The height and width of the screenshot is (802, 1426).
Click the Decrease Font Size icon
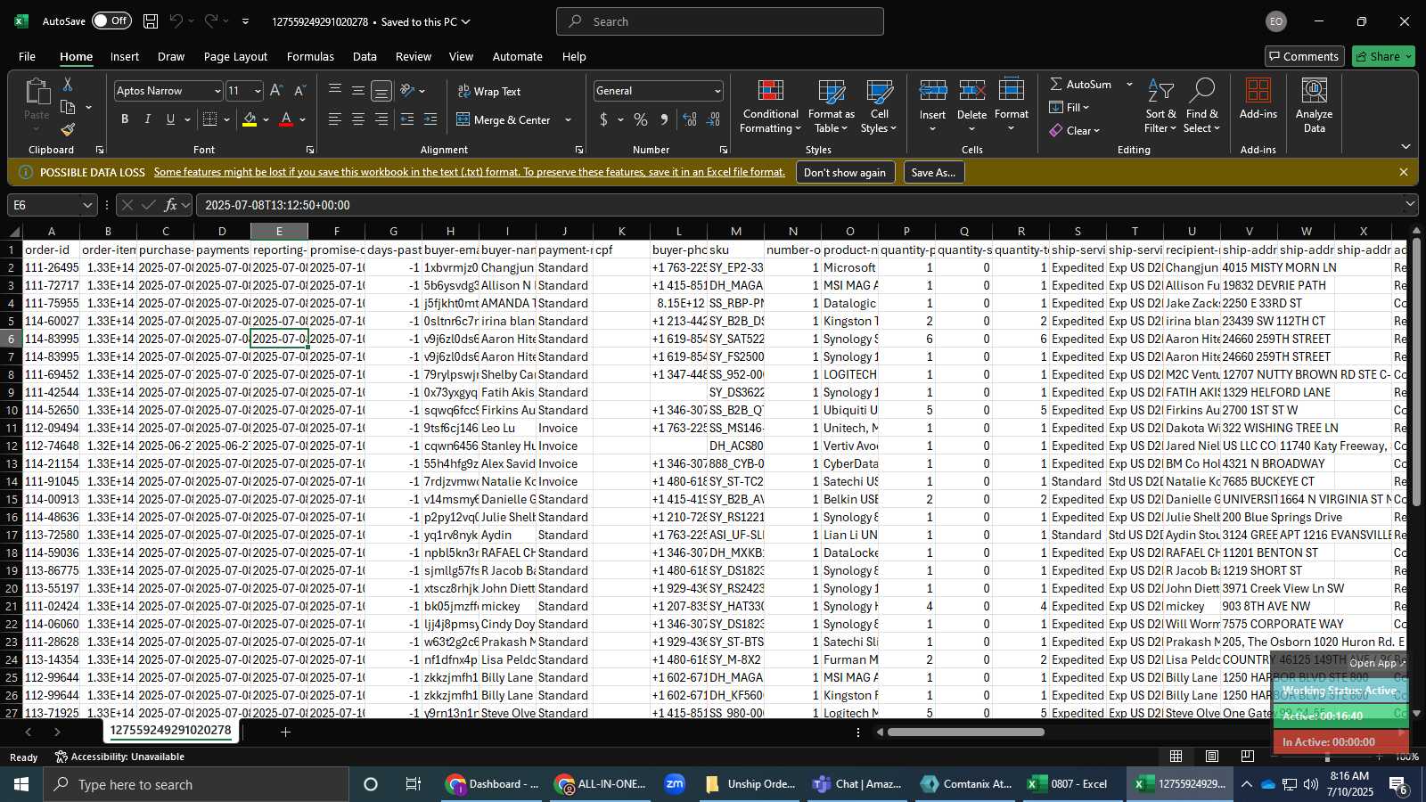[x=299, y=91]
